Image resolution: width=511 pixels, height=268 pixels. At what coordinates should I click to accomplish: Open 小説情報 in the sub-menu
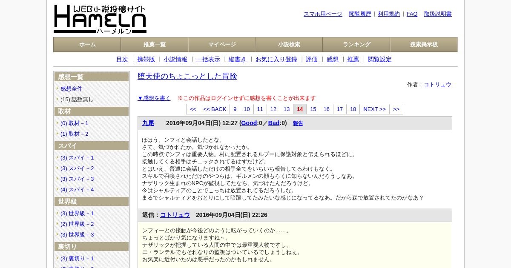point(175,60)
